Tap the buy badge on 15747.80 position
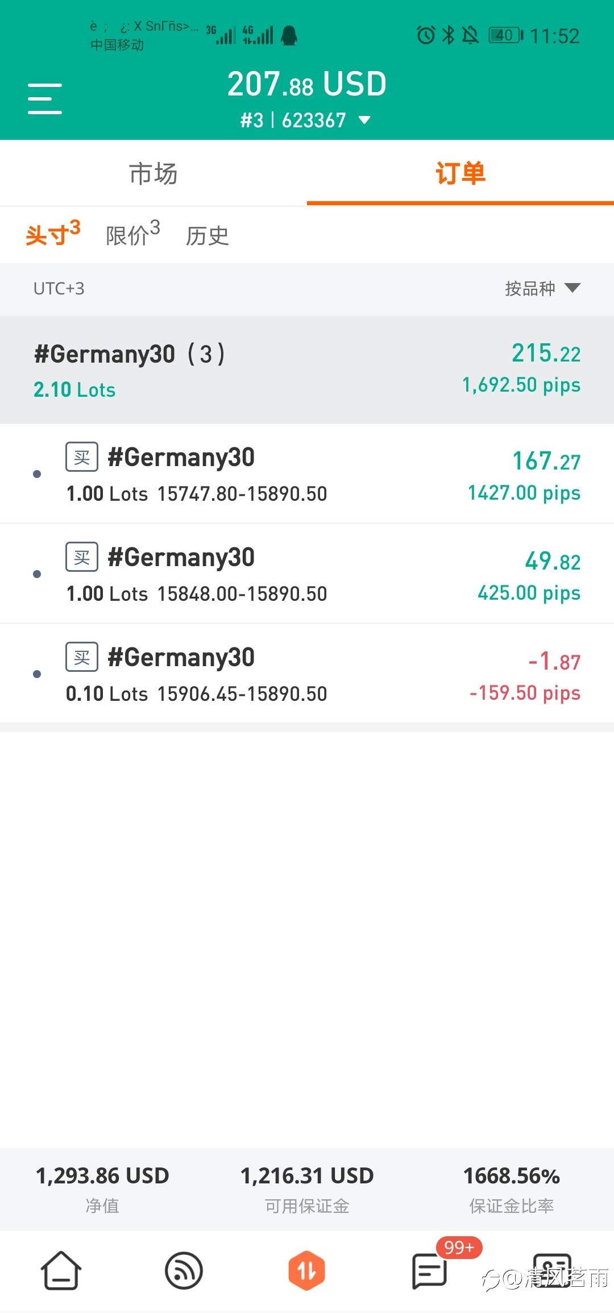The image size is (614, 1313). coord(82,457)
